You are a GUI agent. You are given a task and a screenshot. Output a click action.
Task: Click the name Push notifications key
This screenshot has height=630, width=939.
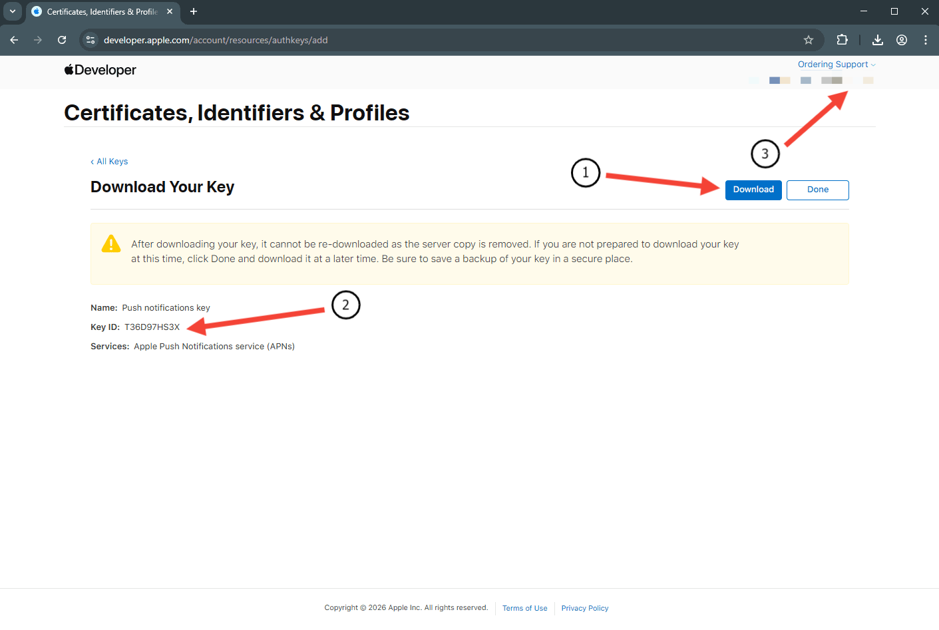pos(166,308)
